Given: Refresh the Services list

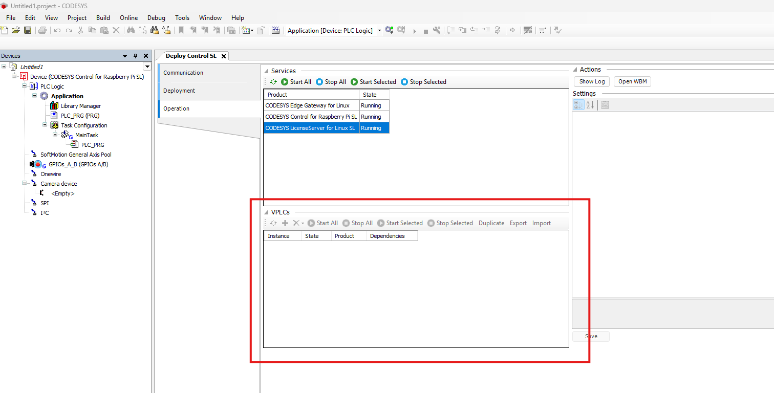Looking at the screenshot, I should click(x=274, y=82).
